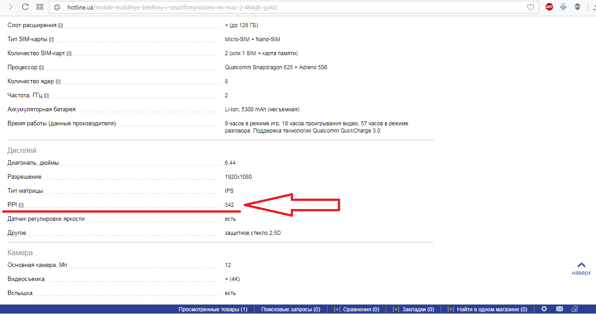Viewport: 596px width, 314px height.
Task: Open settings gear in bottom bar
Action: 544,309
